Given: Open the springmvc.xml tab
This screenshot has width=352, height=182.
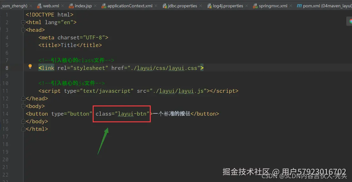Looking at the screenshot, I should tap(273, 6).
